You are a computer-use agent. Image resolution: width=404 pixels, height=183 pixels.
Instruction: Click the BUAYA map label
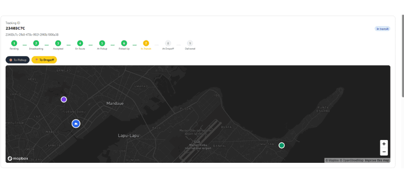tap(226, 127)
